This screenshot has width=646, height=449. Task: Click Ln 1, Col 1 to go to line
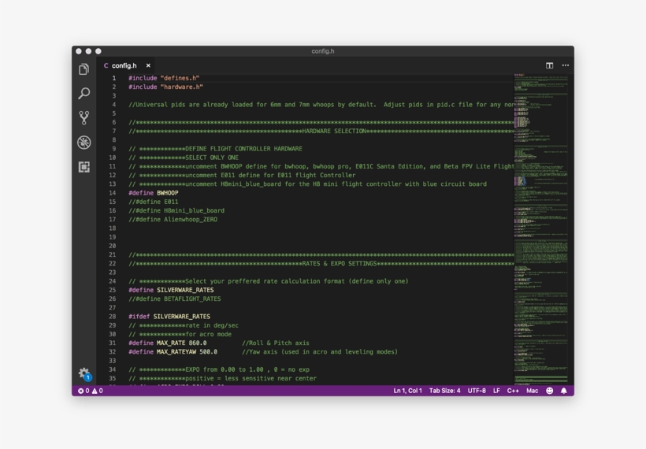(x=407, y=391)
